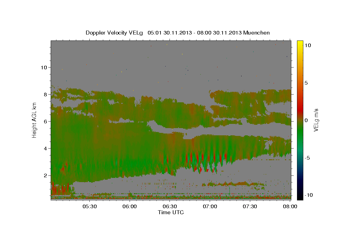Click the black bottom end of the colorbar

[x=300, y=197]
